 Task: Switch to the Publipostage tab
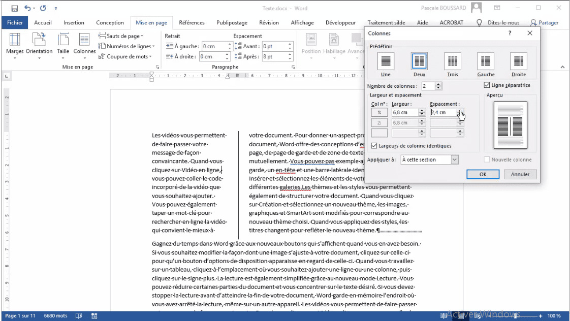(x=232, y=22)
